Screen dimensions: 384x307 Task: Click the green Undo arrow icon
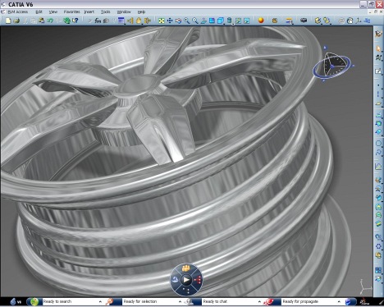[50, 21]
